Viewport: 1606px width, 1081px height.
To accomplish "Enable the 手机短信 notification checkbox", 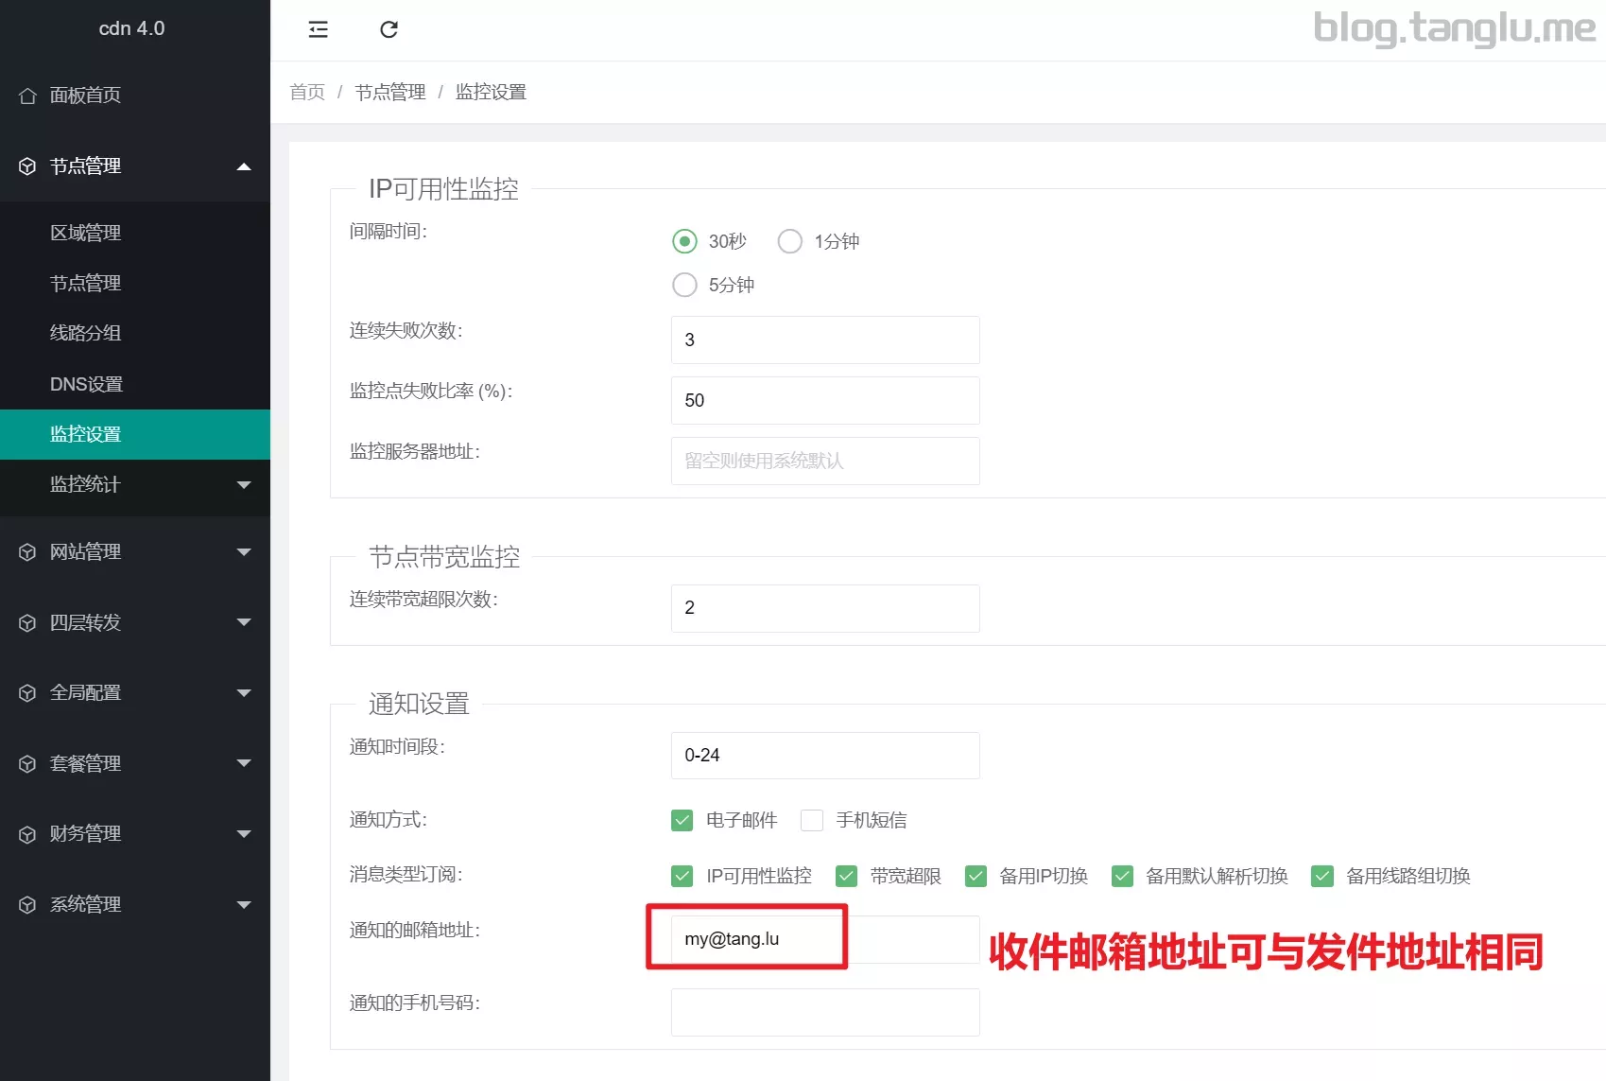I will click(812, 820).
